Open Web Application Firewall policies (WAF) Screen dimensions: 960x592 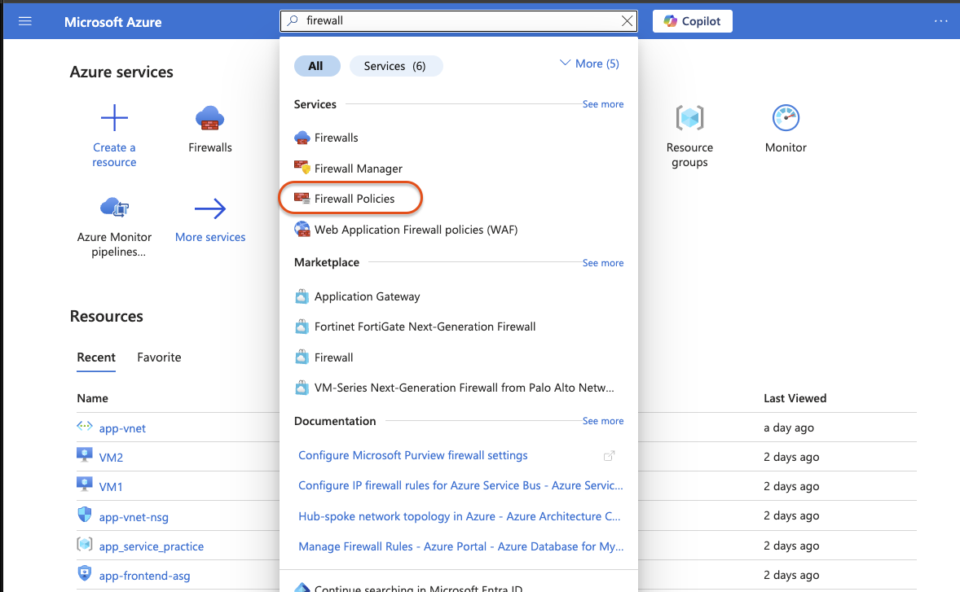click(x=416, y=230)
